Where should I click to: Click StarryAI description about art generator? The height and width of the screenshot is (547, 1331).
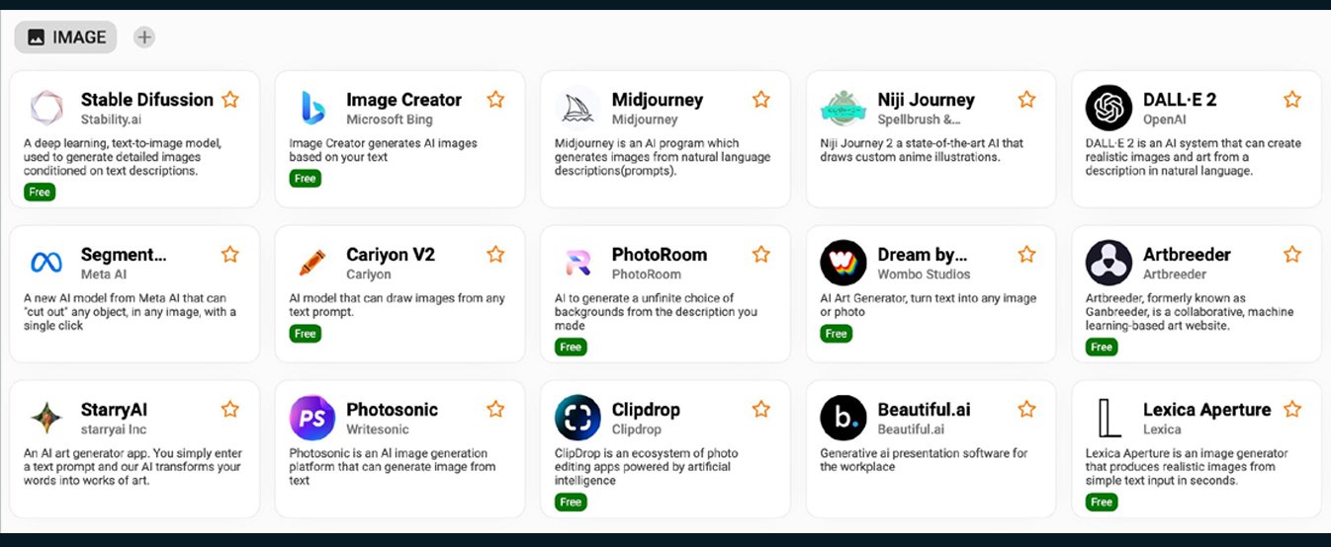coord(133,467)
